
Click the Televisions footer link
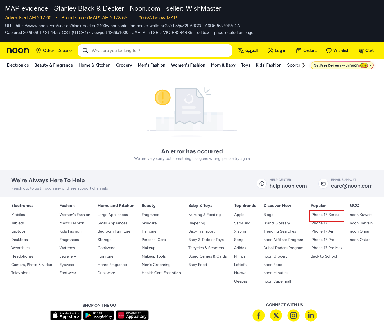point(21,273)
